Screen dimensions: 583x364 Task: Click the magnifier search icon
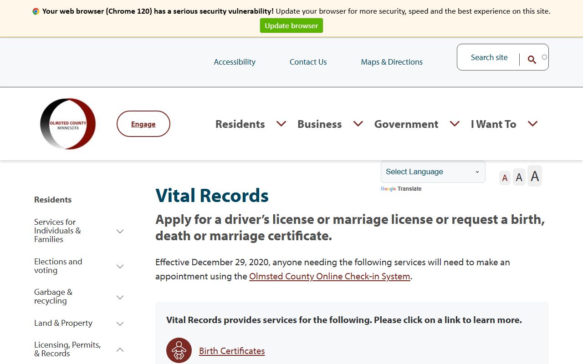(532, 60)
